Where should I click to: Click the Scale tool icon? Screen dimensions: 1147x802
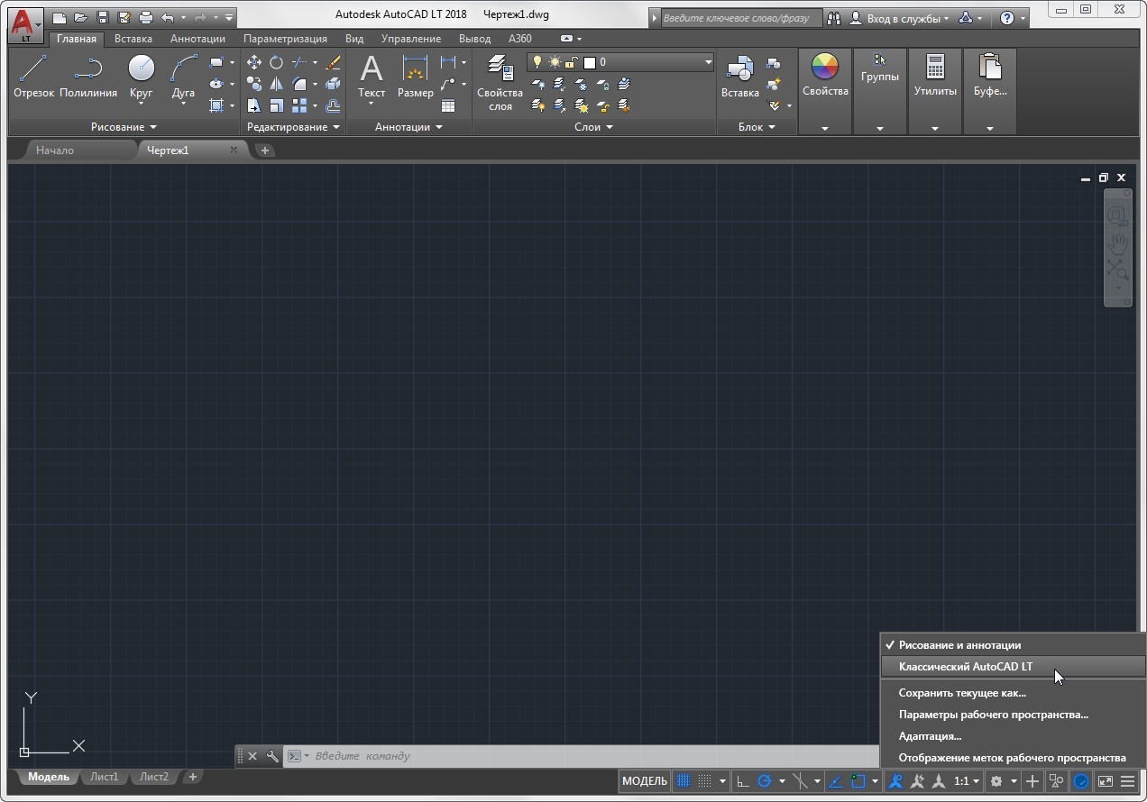(276, 105)
